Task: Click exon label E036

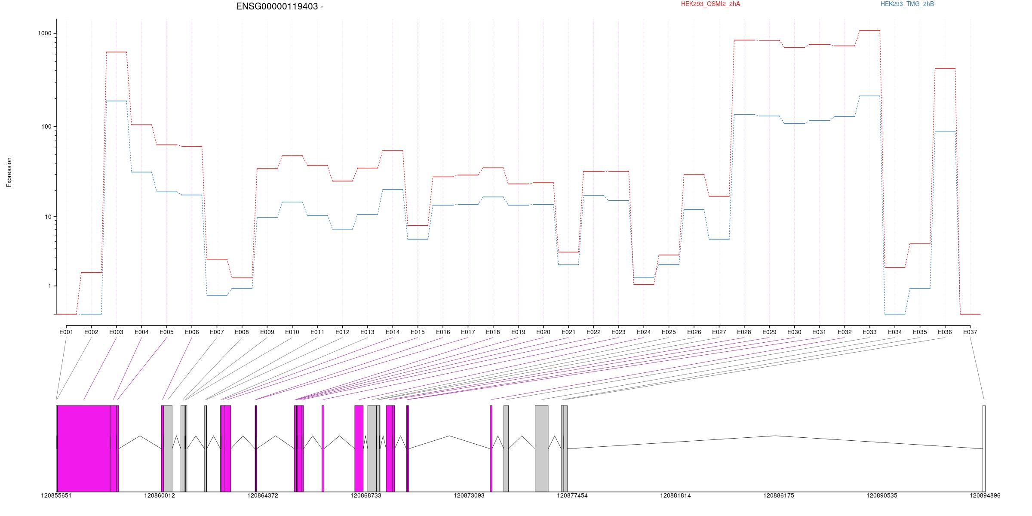Action: pyautogui.click(x=945, y=332)
